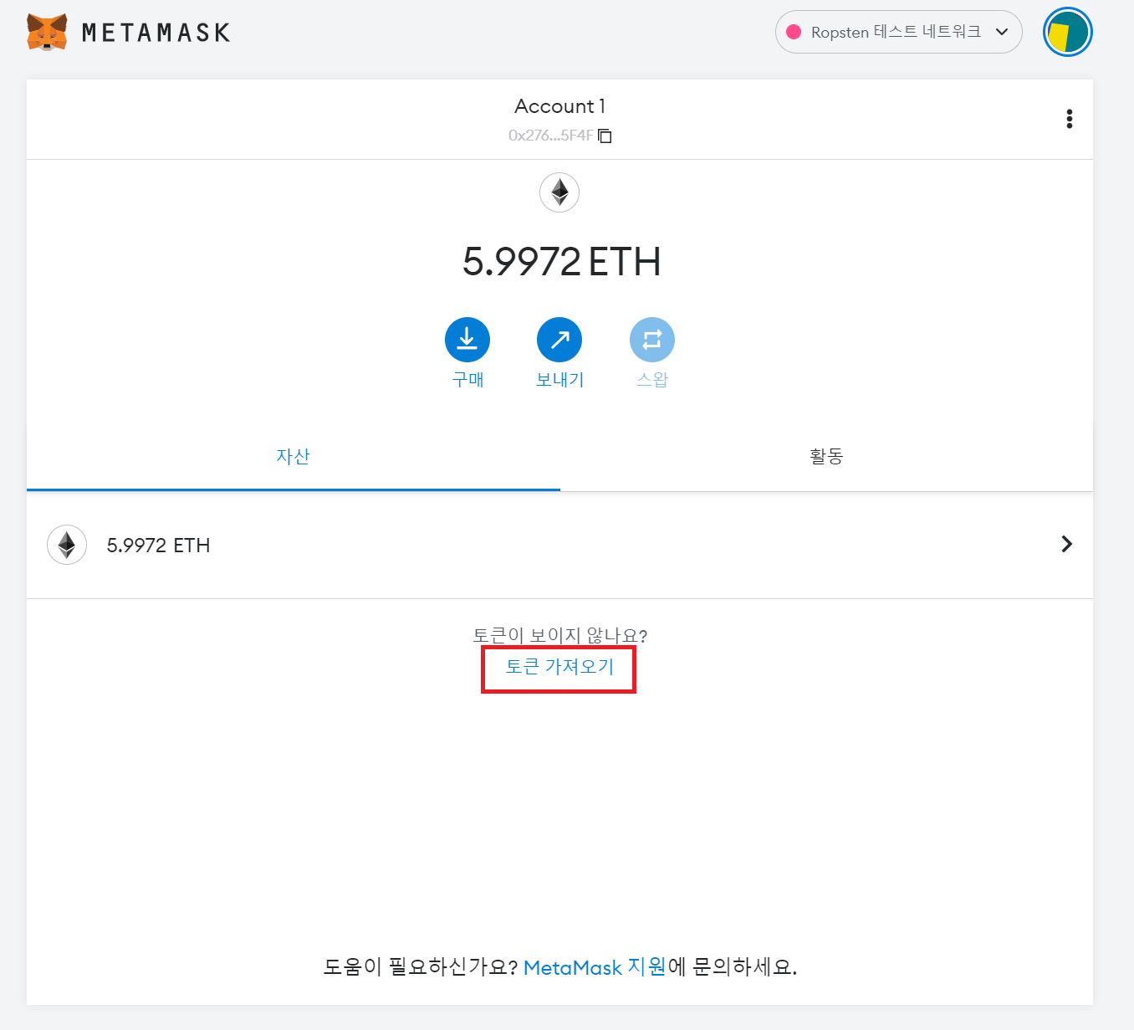Click the 구매 label text
The image size is (1134, 1030).
(x=467, y=380)
